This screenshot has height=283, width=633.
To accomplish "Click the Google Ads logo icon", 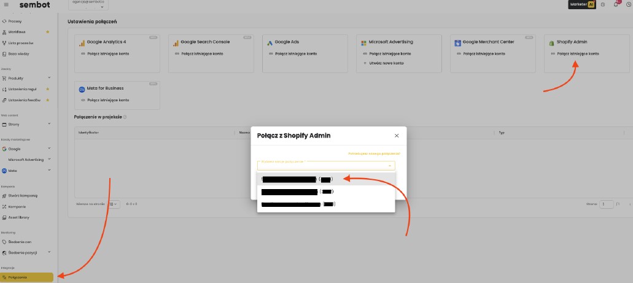I will (270, 42).
